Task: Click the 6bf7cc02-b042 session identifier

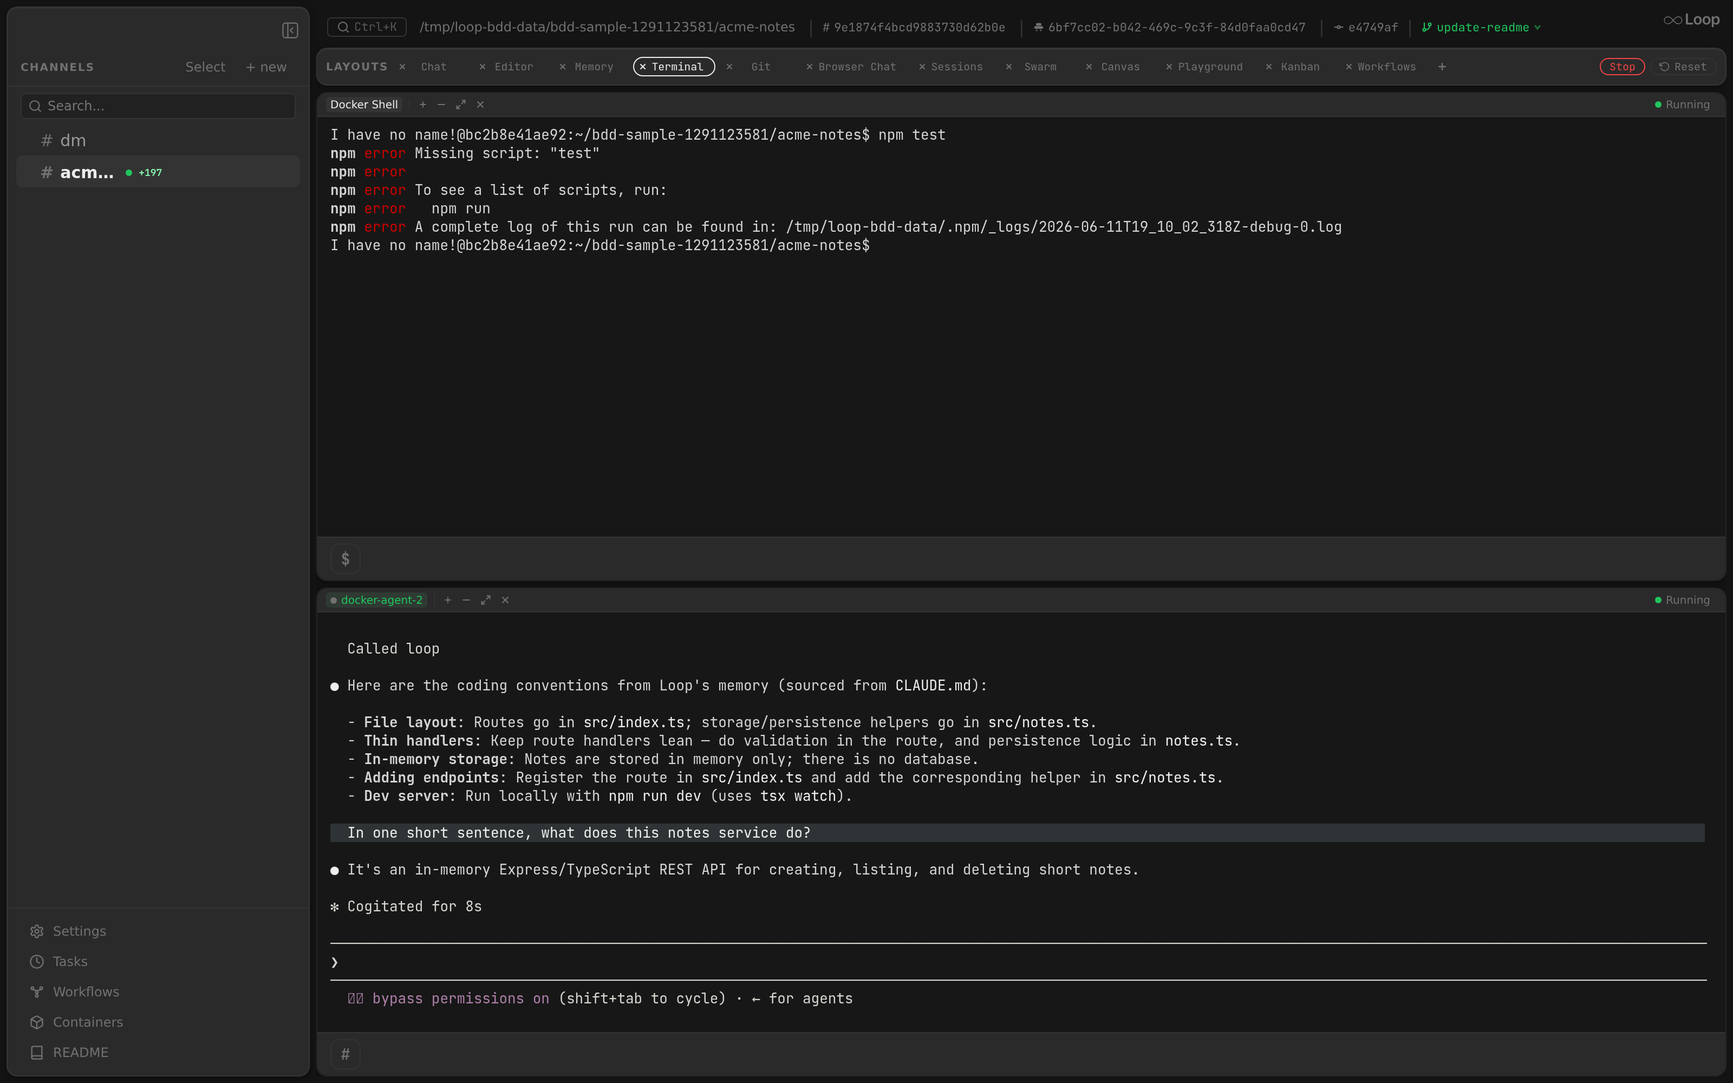Action: coord(1169,27)
